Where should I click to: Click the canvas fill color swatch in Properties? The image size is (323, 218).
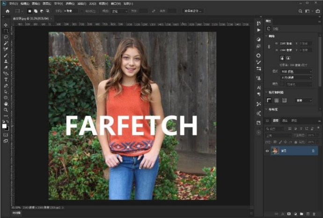tap(282, 84)
